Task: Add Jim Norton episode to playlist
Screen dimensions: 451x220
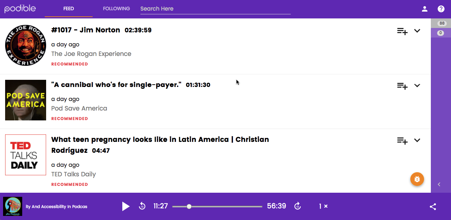Action: point(402,31)
